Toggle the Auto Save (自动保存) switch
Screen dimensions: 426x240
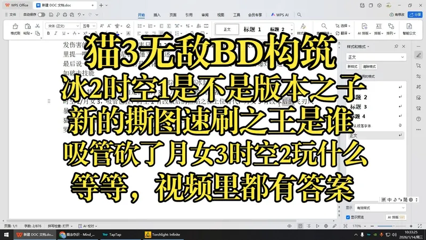coord(42,15)
